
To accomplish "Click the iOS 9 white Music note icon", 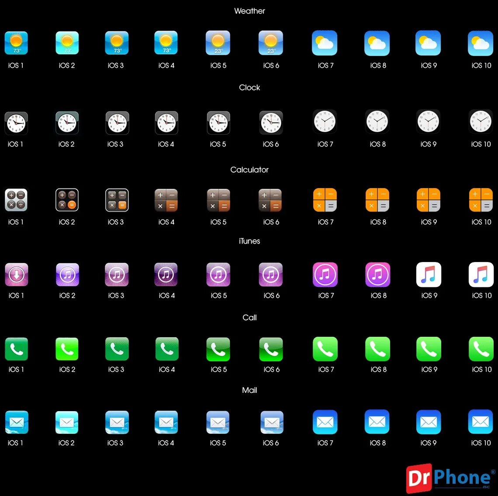I will pos(429,275).
